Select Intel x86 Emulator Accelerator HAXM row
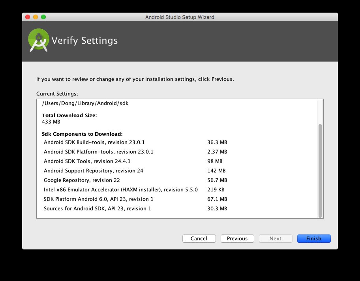 135,189
